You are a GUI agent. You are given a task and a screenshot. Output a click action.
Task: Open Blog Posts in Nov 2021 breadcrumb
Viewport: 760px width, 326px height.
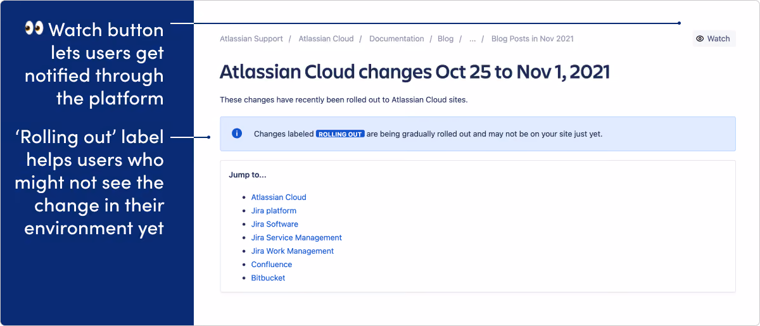[x=533, y=39]
